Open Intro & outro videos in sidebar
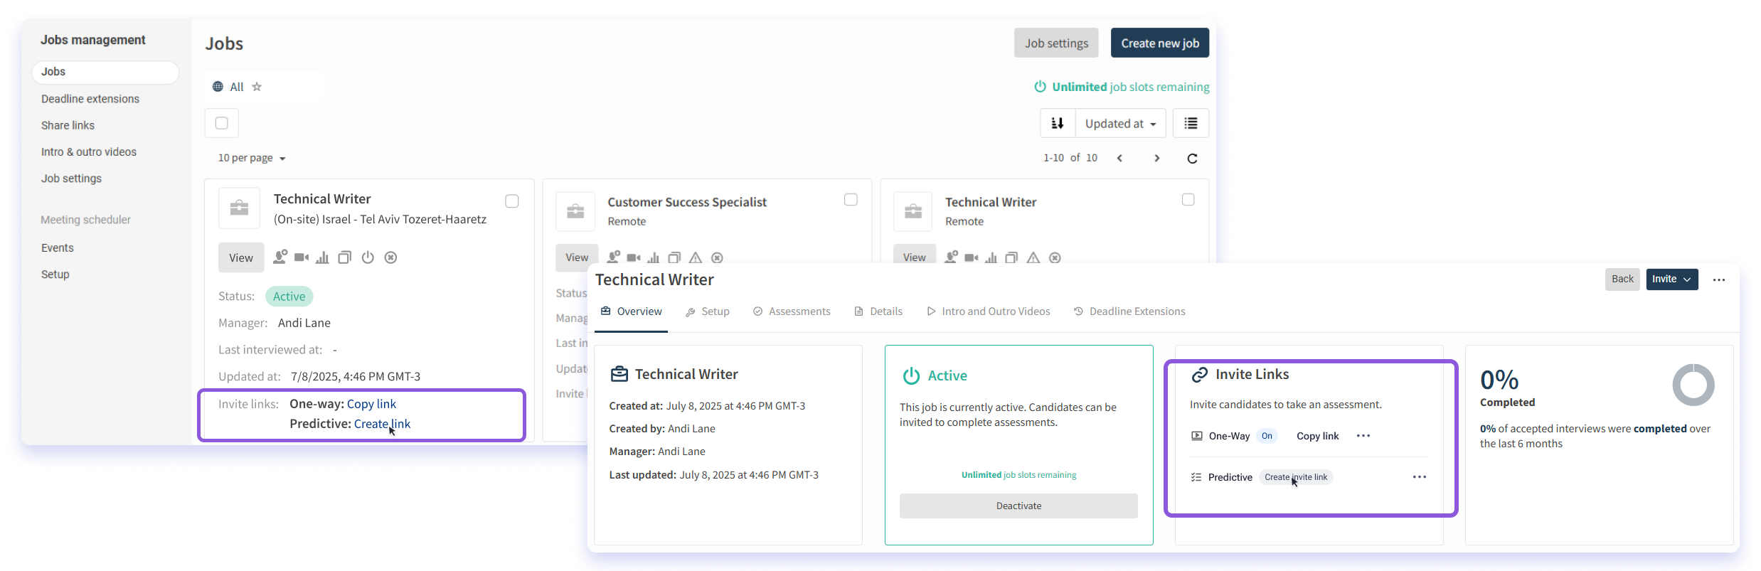The width and height of the screenshot is (1761, 571). point(89,152)
